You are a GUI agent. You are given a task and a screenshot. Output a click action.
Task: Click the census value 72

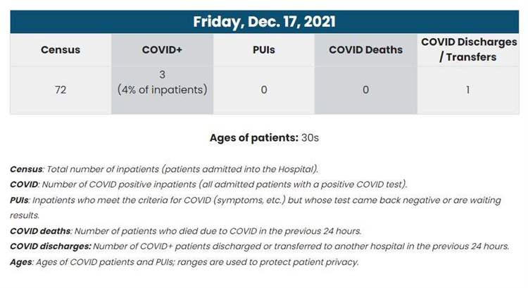(x=61, y=90)
